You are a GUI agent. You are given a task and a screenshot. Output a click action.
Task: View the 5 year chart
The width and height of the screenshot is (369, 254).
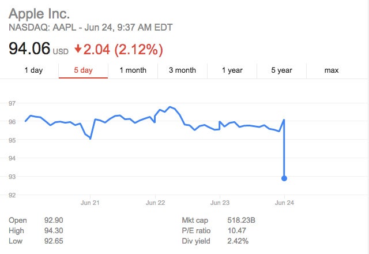point(281,70)
